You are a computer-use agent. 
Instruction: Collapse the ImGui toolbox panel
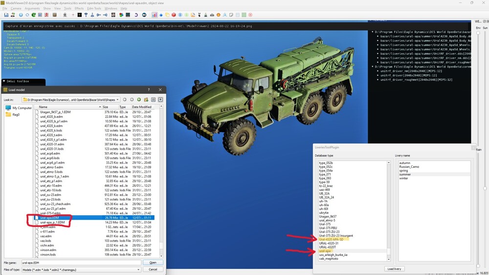coord(4,81)
